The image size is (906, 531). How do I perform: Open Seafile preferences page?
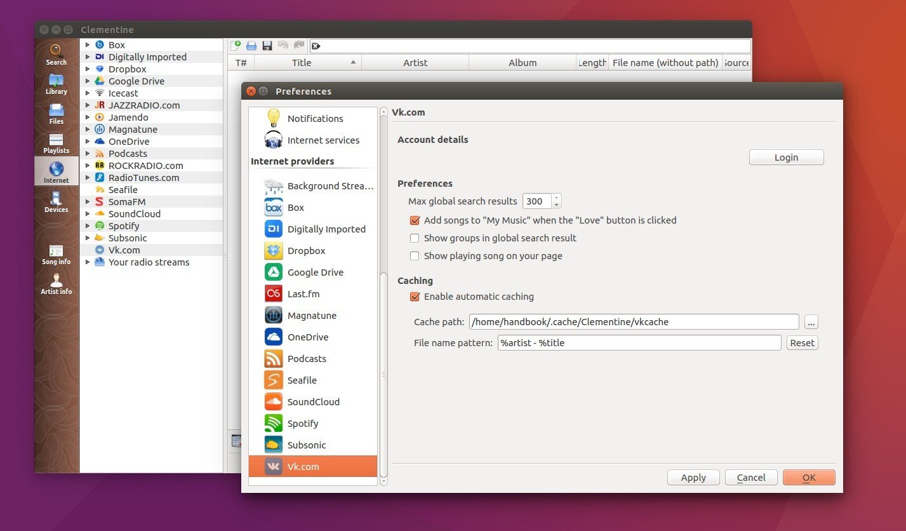313,380
